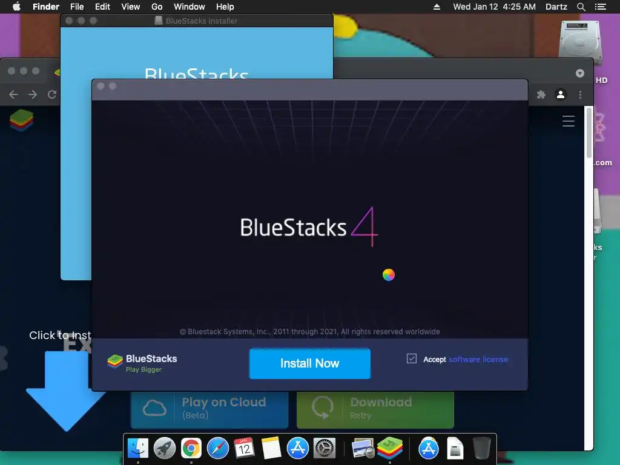Open Calendar in the Dock

[244, 449]
